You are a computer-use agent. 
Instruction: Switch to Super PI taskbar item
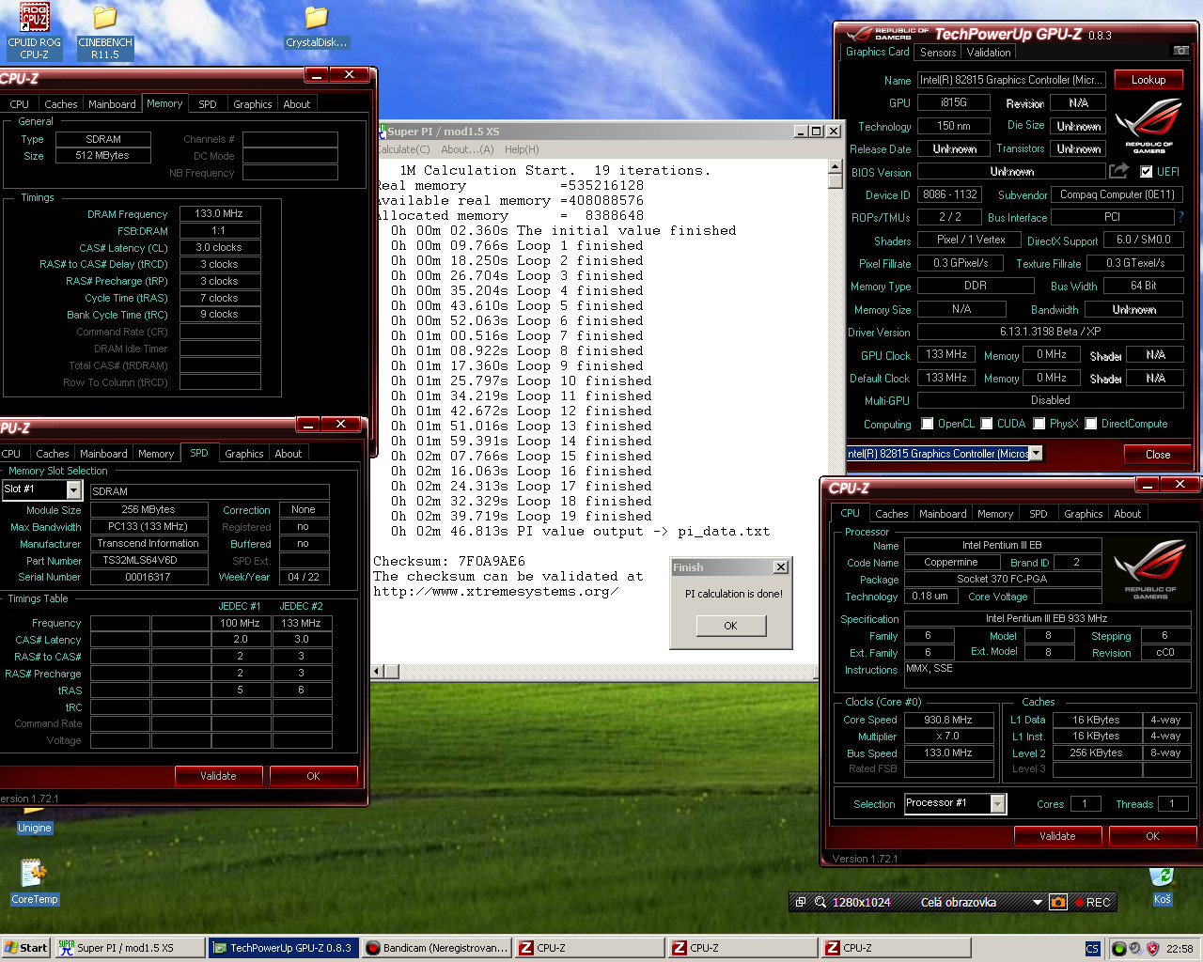(x=129, y=948)
